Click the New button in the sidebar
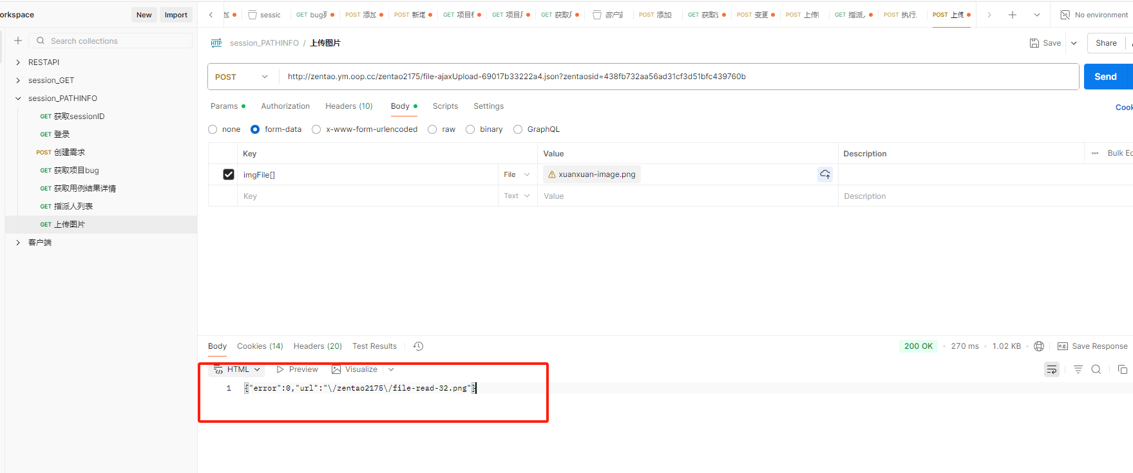The width and height of the screenshot is (1133, 473). [x=144, y=15]
